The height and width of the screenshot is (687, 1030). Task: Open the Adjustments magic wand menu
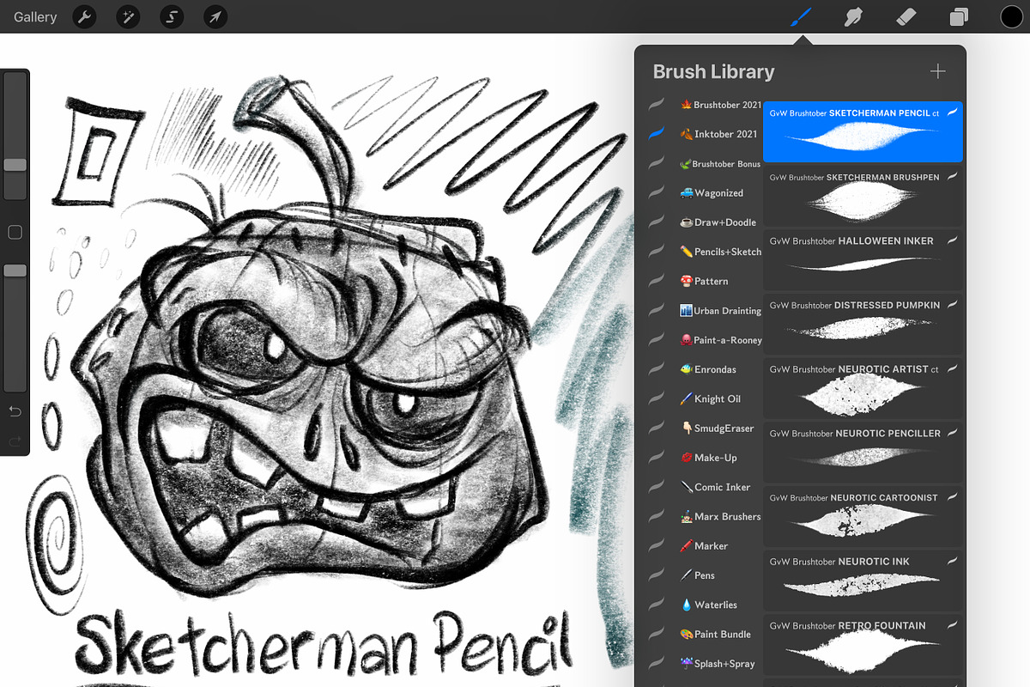click(x=128, y=16)
